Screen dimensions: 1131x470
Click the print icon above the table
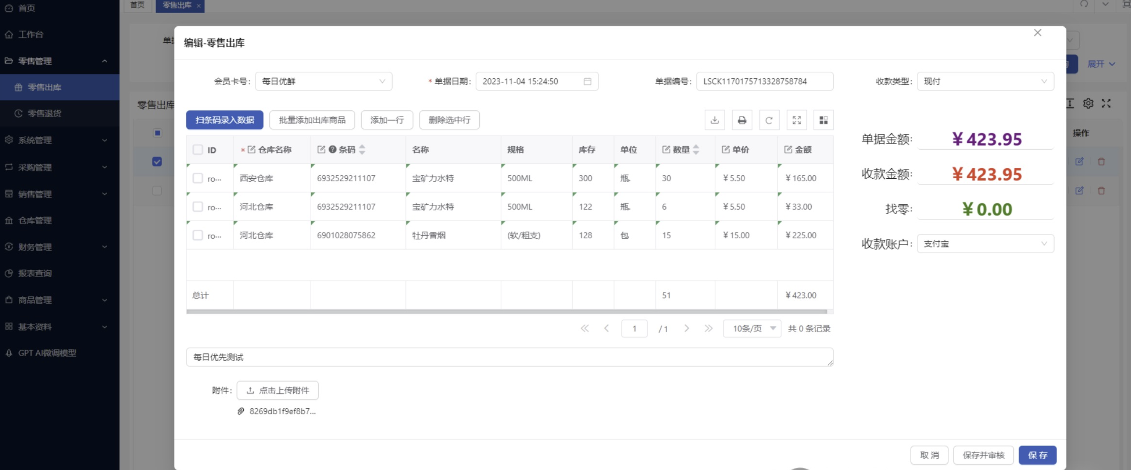click(x=742, y=120)
